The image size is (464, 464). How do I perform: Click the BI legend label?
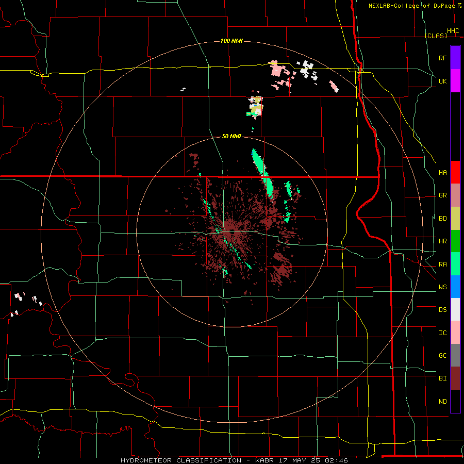pos(442,378)
